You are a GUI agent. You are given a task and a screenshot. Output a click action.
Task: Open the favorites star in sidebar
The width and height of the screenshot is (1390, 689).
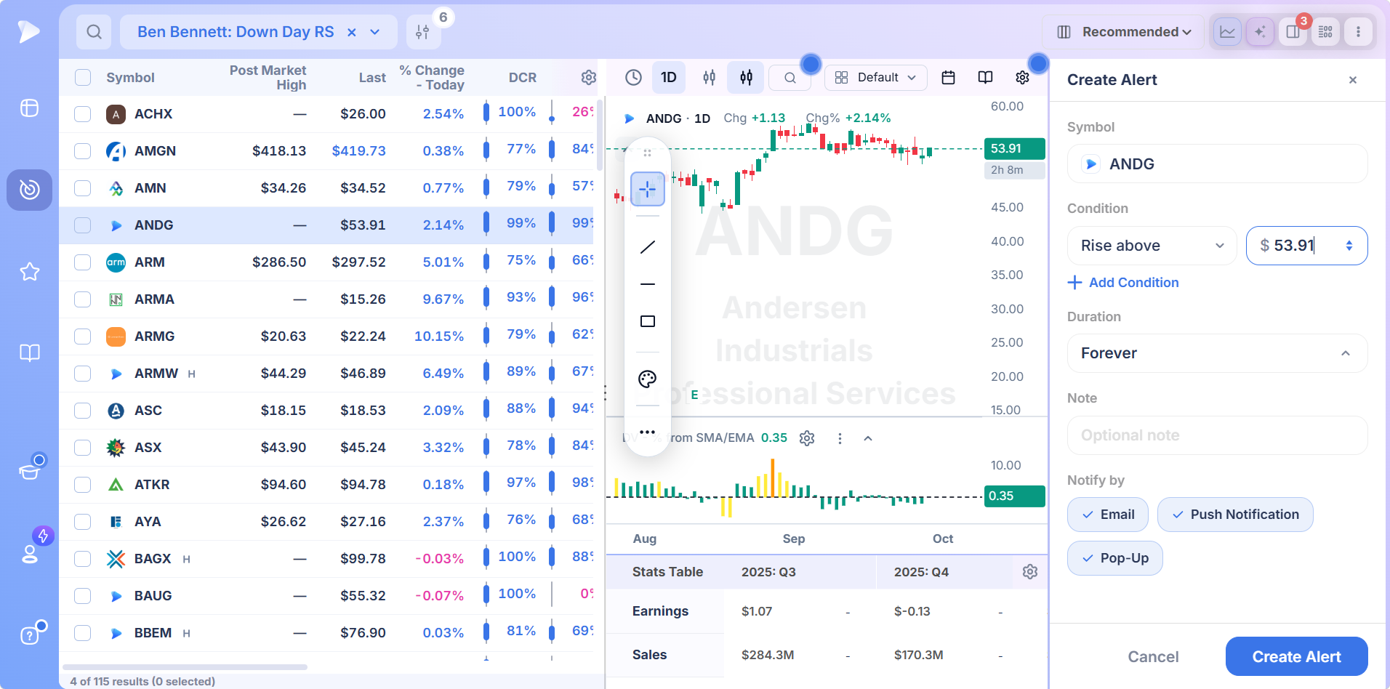click(x=29, y=272)
